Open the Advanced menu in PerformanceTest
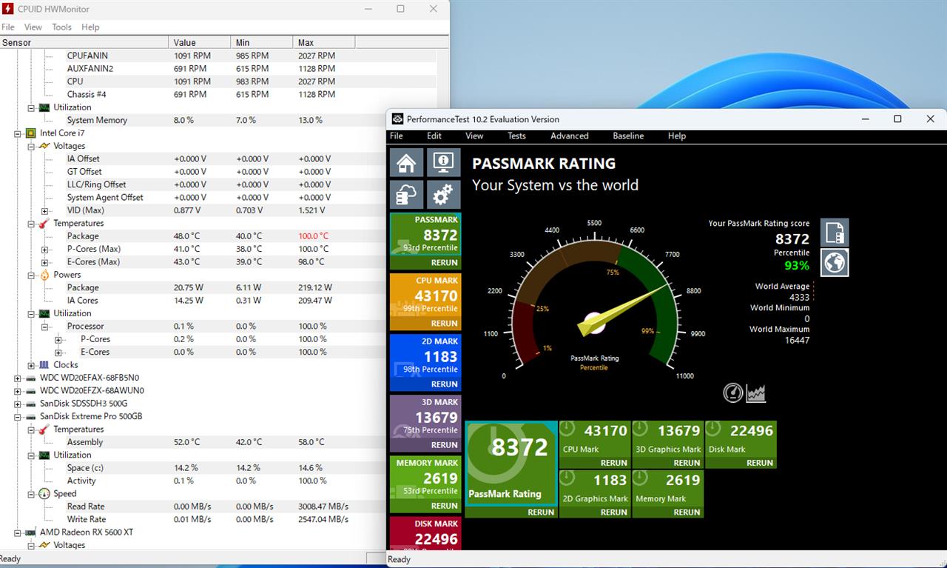 click(570, 136)
